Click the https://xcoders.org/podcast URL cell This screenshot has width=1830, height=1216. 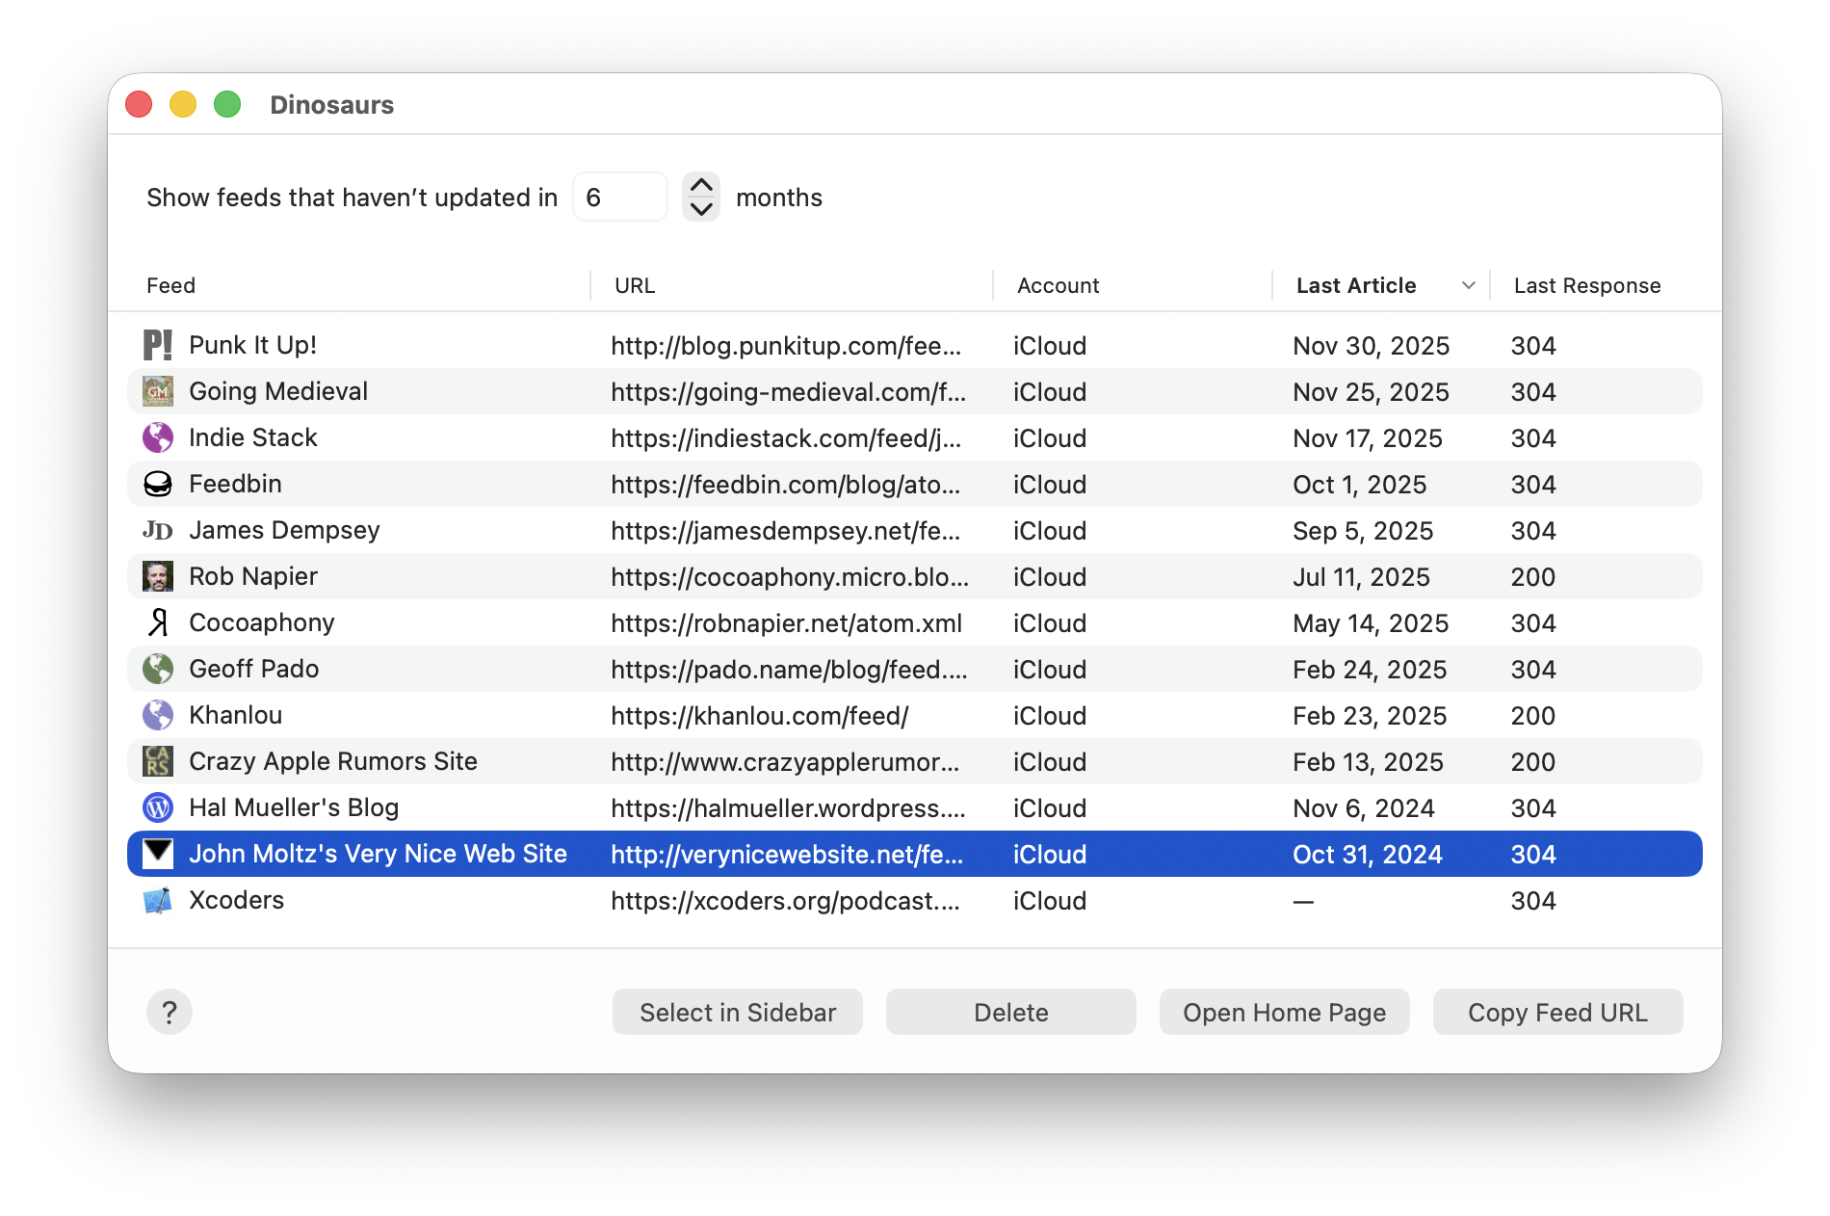click(x=786, y=900)
